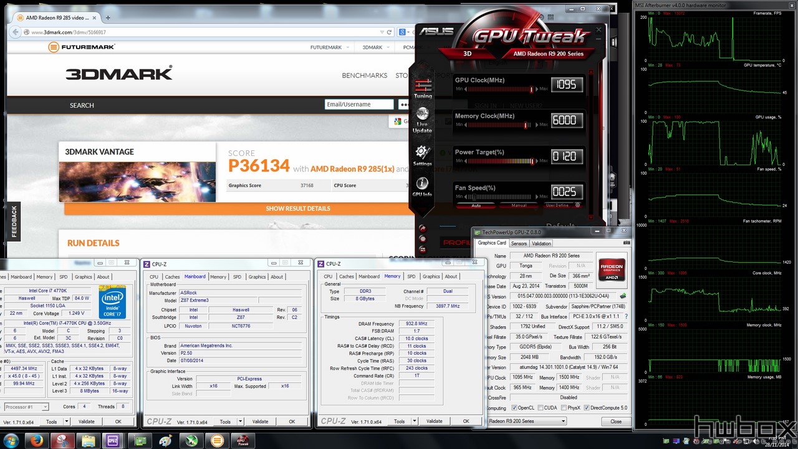Open the GPU Tweak taskbar icon
Screen dimensions: 798x449
click(x=243, y=440)
